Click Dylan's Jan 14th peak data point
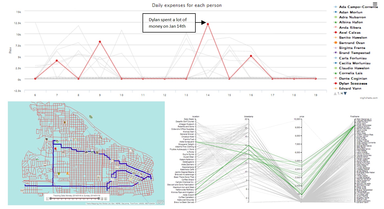 click(208, 24)
